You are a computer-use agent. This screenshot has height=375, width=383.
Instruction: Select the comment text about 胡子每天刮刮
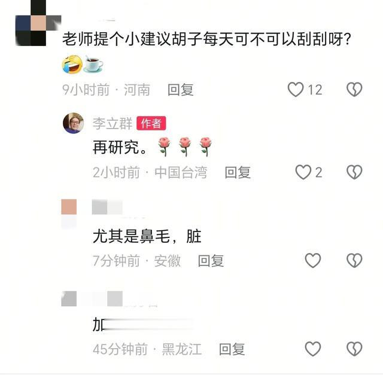pyautogui.click(x=207, y=38)
